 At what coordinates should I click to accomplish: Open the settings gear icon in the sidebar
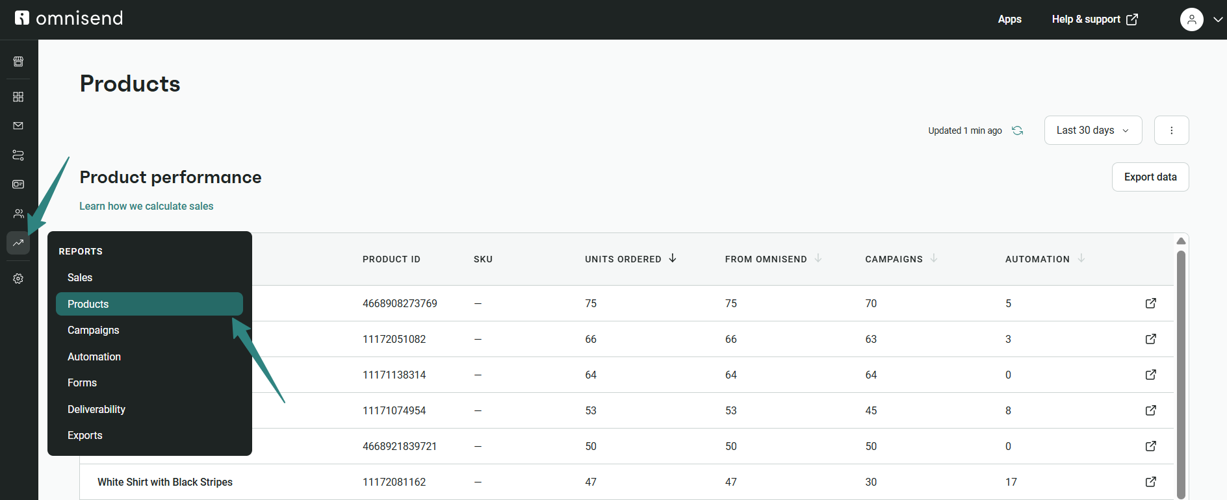(x=18, y=279)
